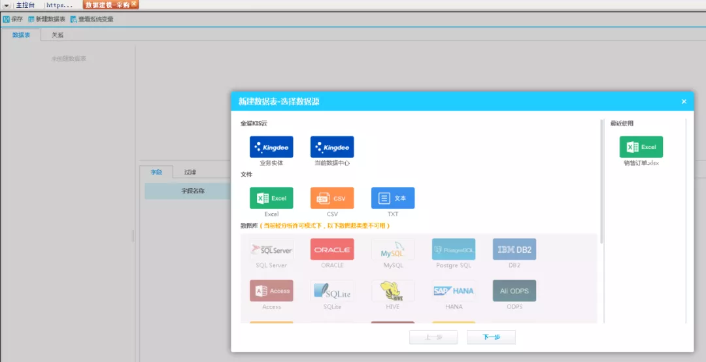Choose the SAP HANA database icon
The width and height of the screenshot is (706, 362).
(454, 291)
